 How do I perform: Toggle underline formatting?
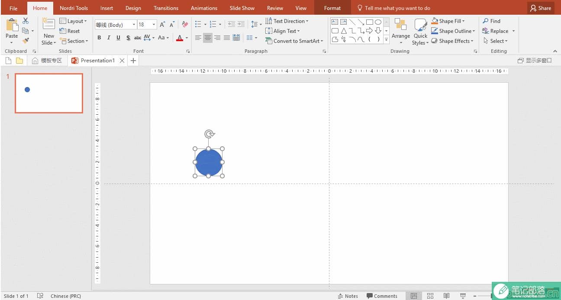click(x=118, y=38)
